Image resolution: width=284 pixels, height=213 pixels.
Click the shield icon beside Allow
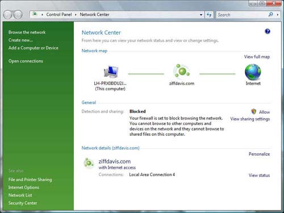click(x=253, y=111)
